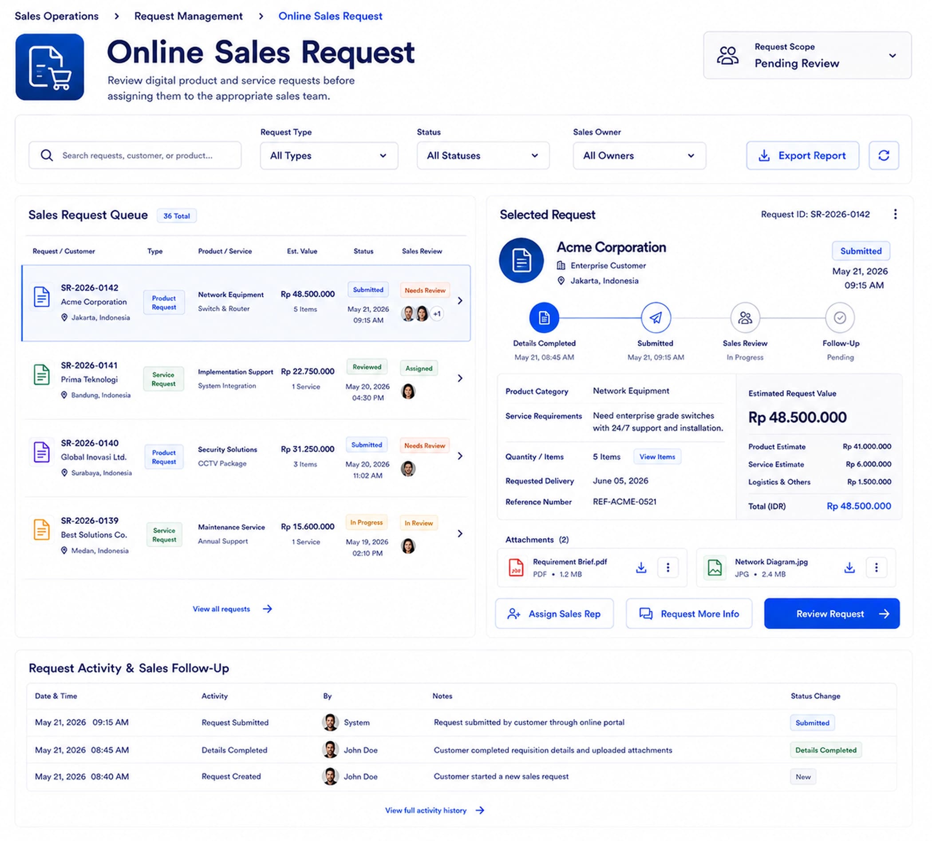
Task: Go to Request Management breadcrumb
Action: coord(188,16)
